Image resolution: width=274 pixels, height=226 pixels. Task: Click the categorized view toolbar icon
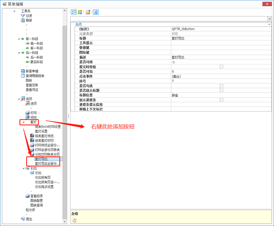click(x=74, y=12)
